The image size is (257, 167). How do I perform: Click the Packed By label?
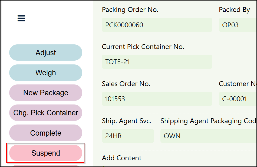point(234,10)
